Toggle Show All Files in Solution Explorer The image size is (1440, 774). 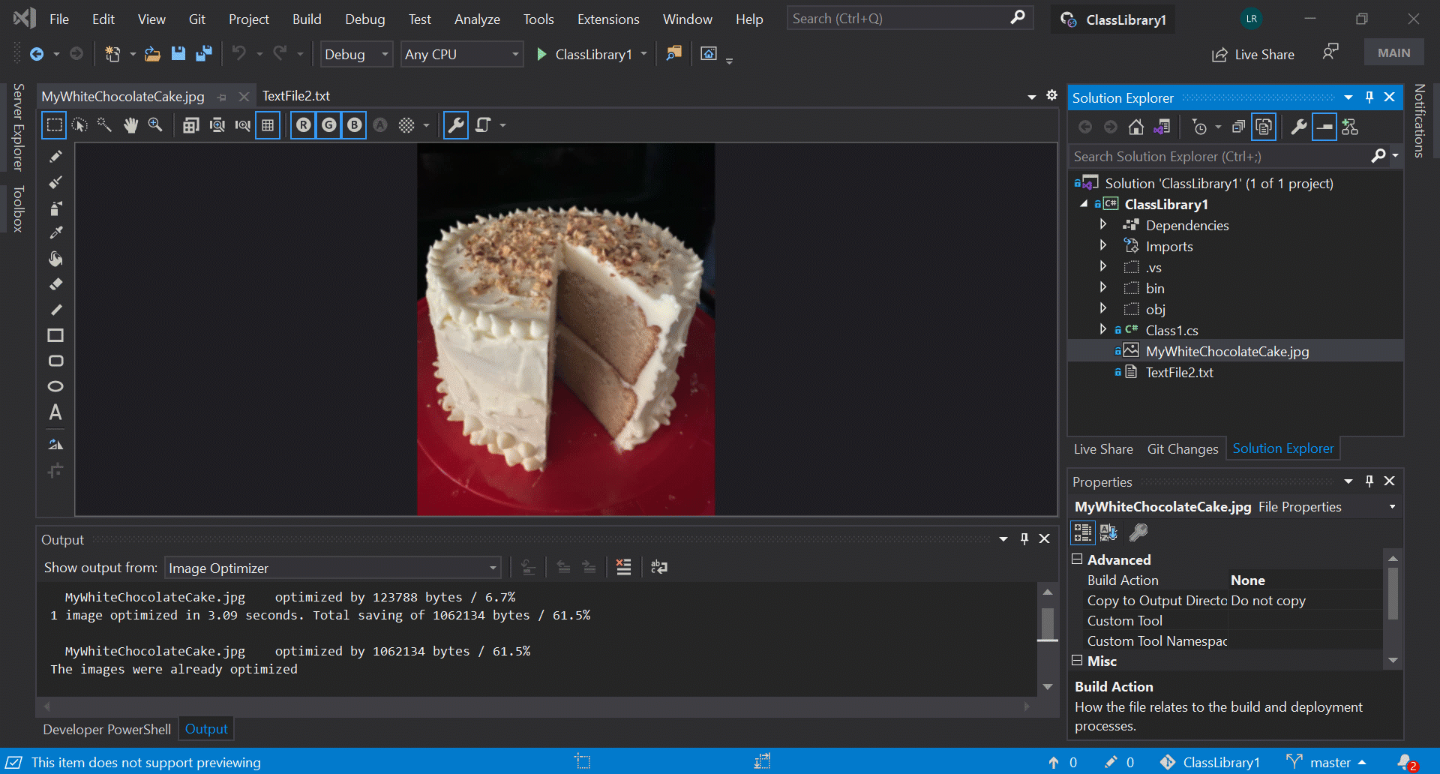coord(1264,127)
